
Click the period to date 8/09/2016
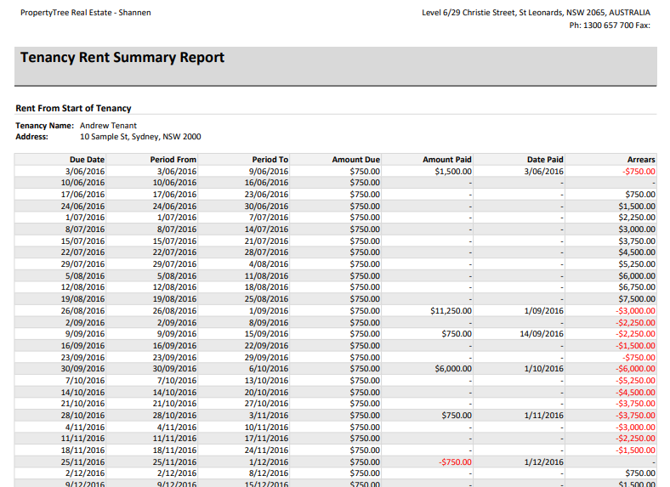pos(269,322)
